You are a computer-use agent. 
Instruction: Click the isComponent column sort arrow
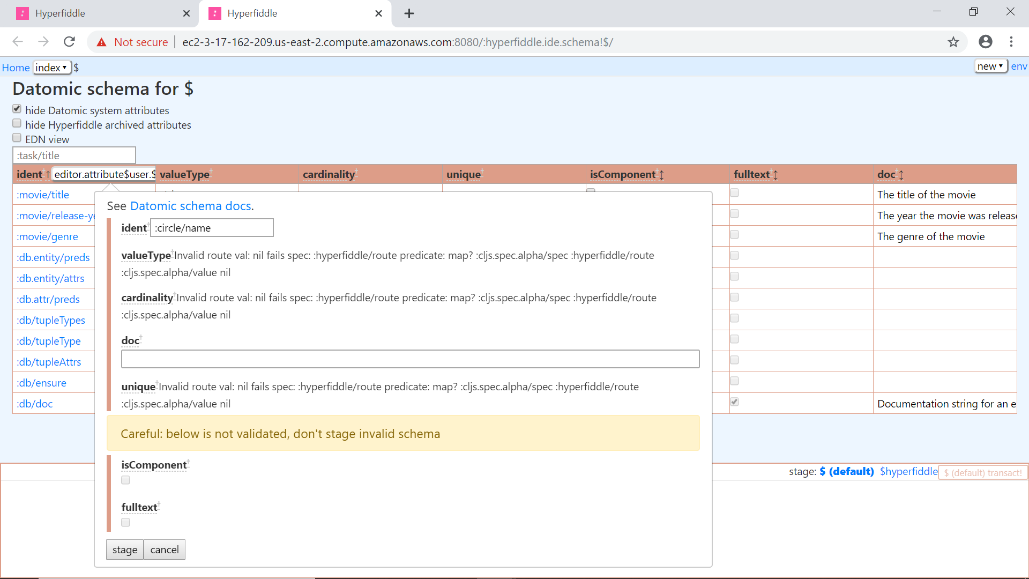click(662, 175)
